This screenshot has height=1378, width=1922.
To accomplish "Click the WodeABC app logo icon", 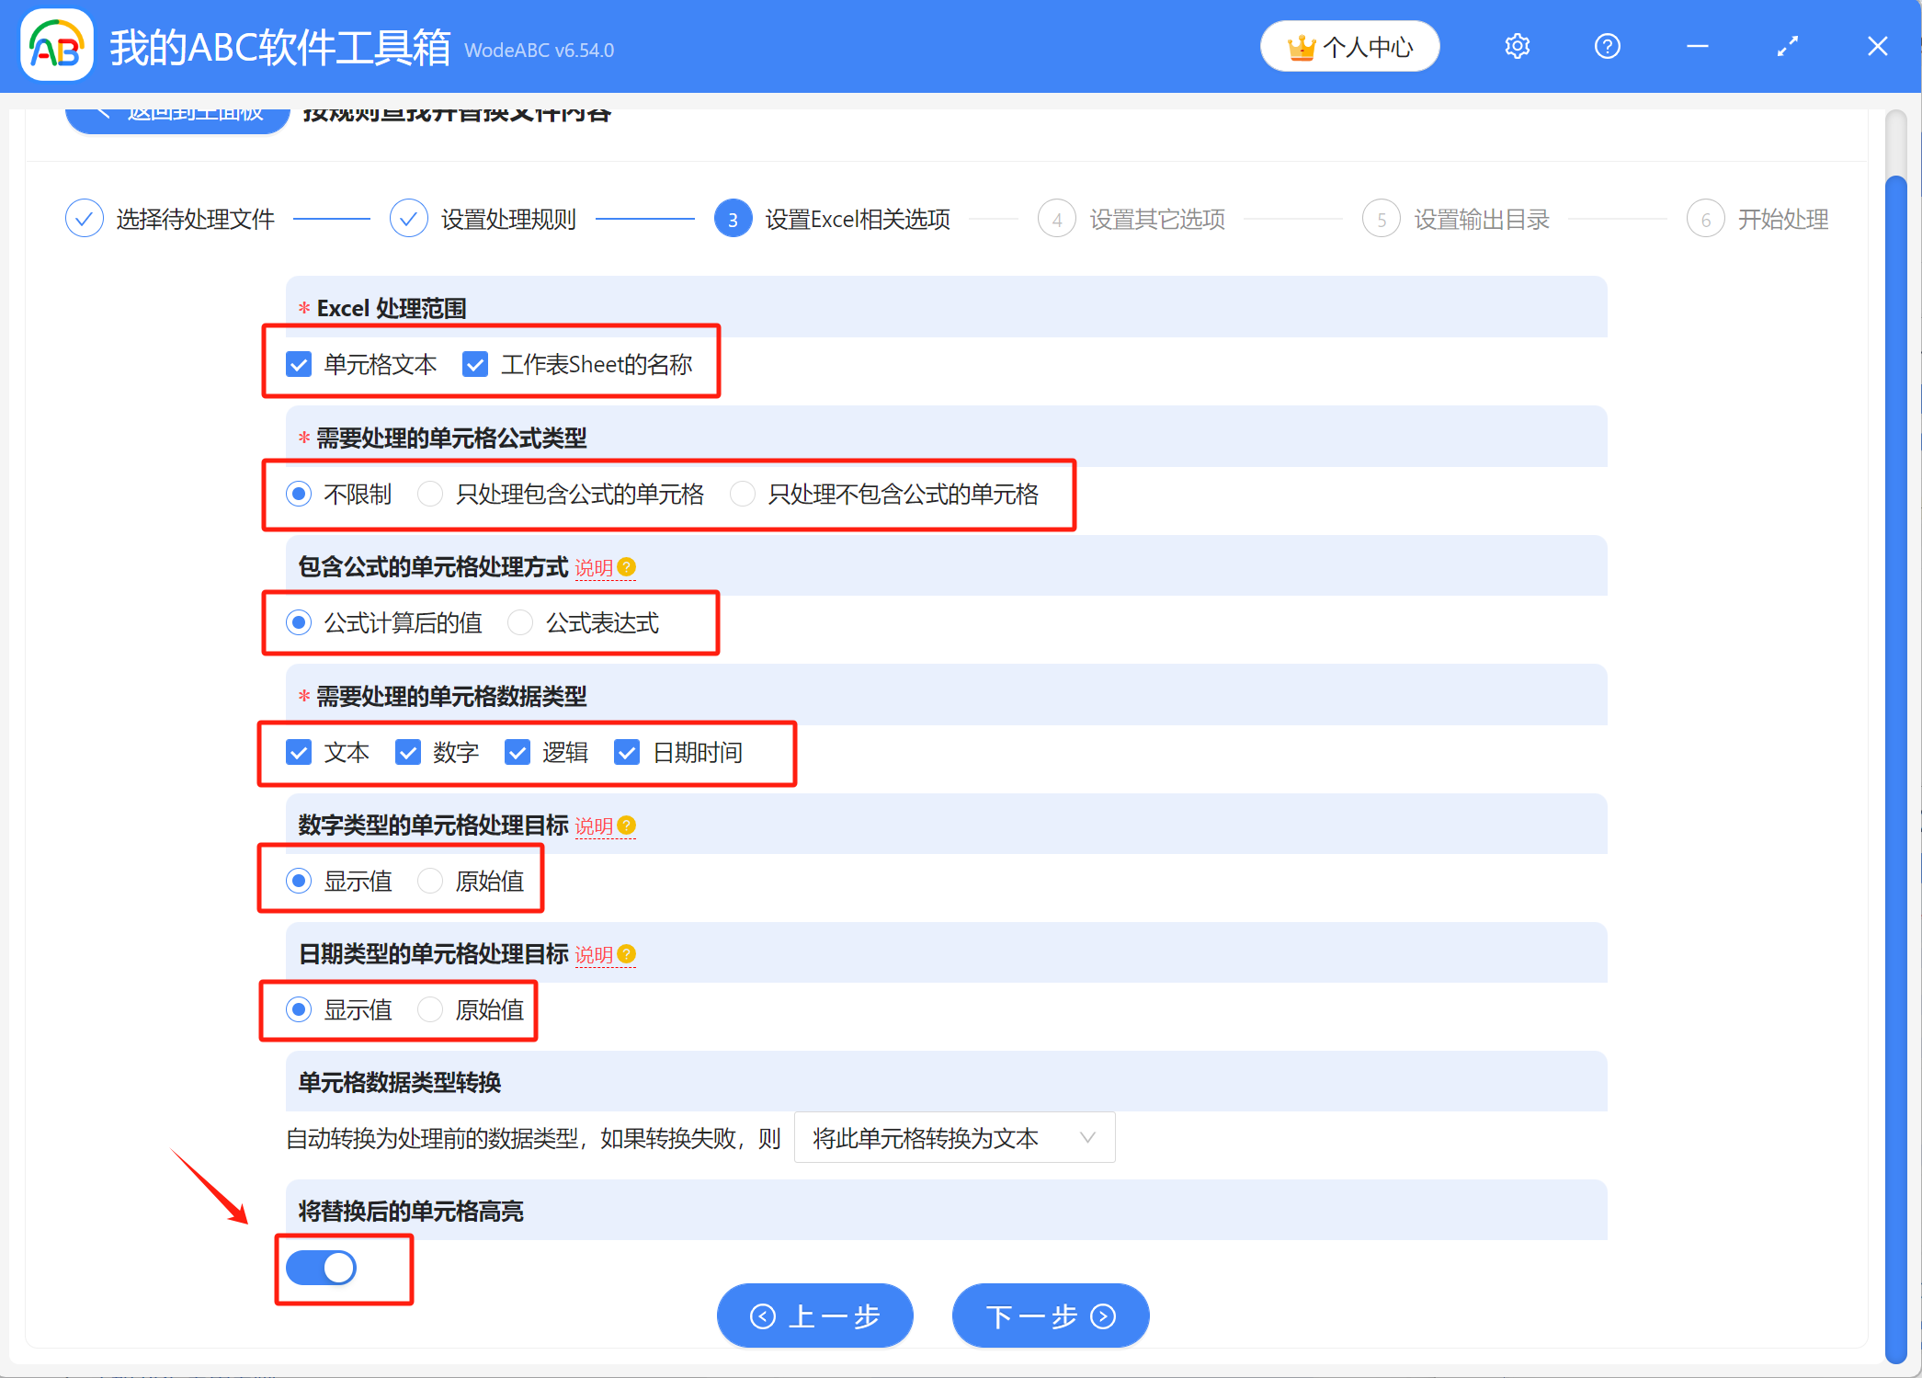I will 56,46.
